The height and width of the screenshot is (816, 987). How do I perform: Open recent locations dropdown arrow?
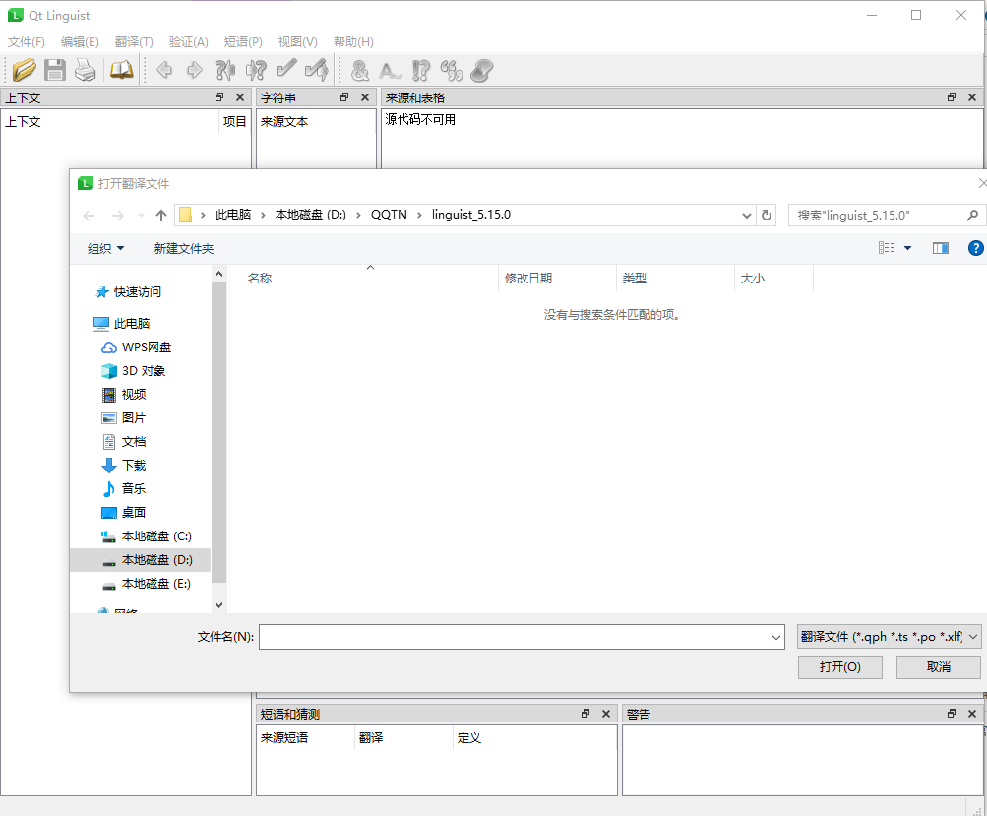coord(141,216)
